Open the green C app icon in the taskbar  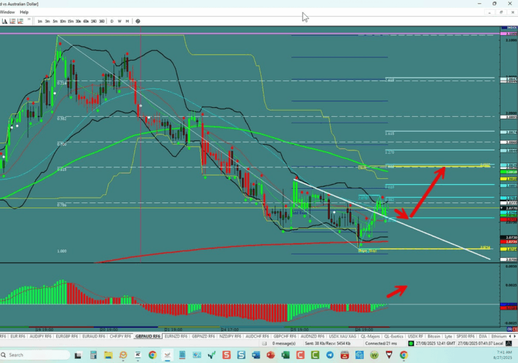[x=315, y=355]
